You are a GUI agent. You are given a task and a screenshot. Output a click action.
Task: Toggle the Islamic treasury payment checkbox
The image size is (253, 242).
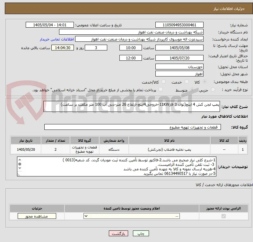coord(161,89)
